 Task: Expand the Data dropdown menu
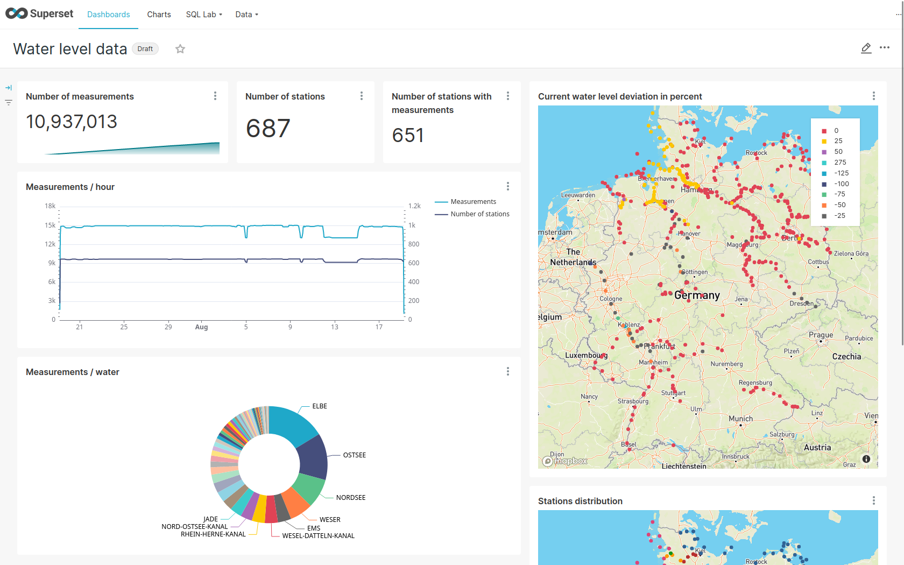(246, 15)
